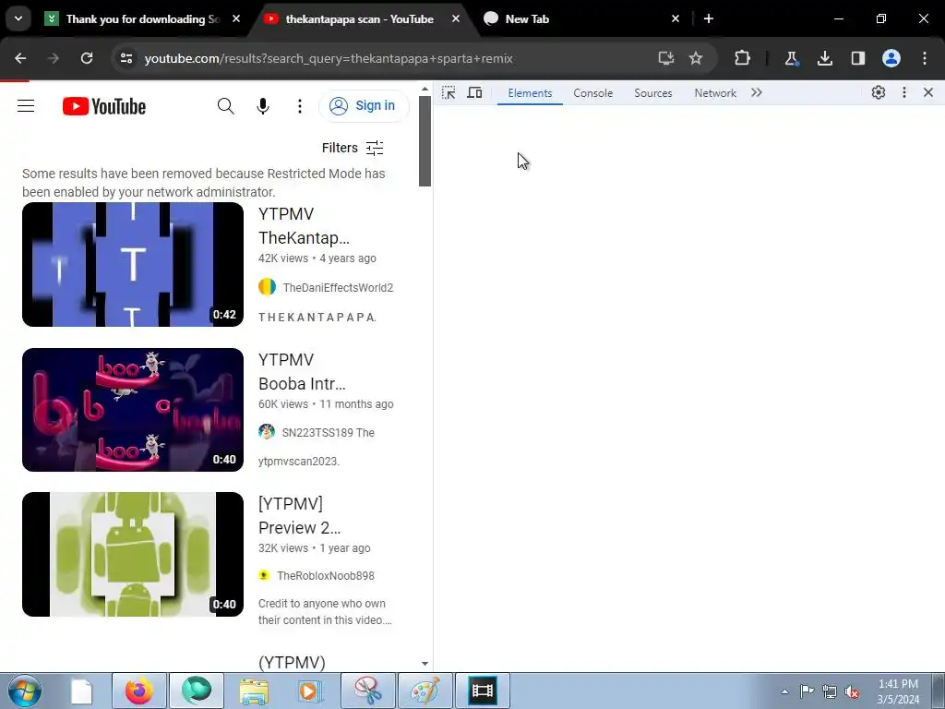This screenshot has height=709, width=945.
Task: Toggle Chrome side panel
Action: tap(858, 58)
